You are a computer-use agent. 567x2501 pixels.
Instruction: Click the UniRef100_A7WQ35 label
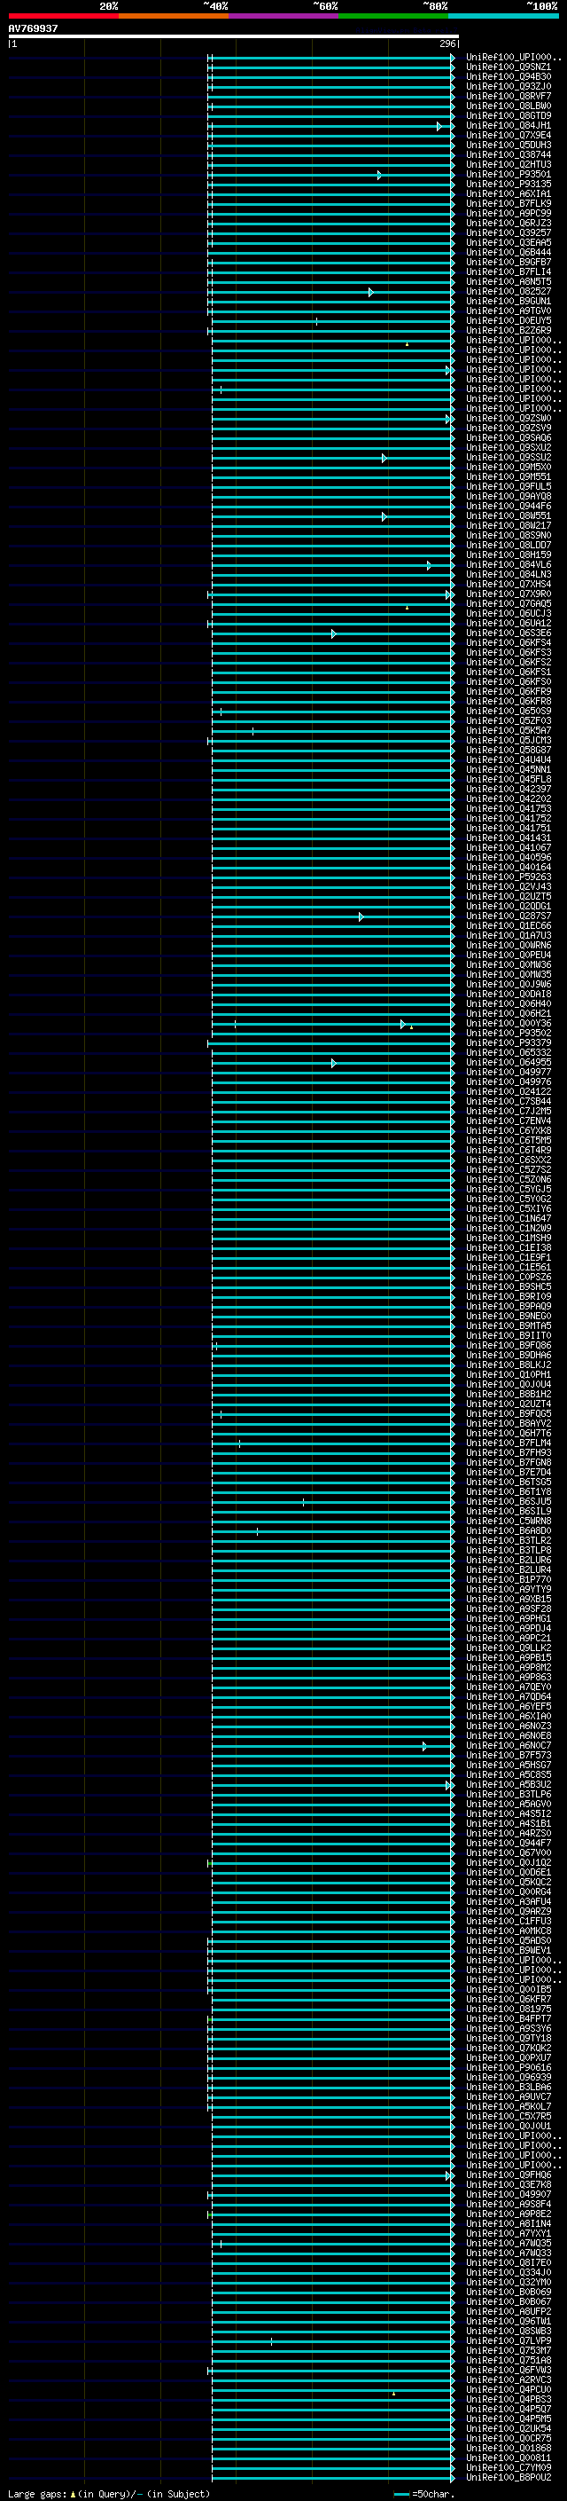pos(509,2243)
